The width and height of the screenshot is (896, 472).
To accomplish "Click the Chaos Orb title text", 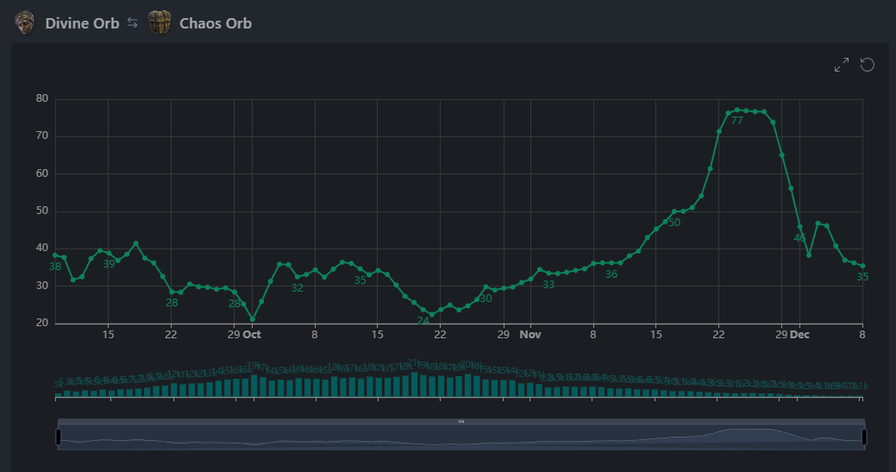I will click(216, 23).
